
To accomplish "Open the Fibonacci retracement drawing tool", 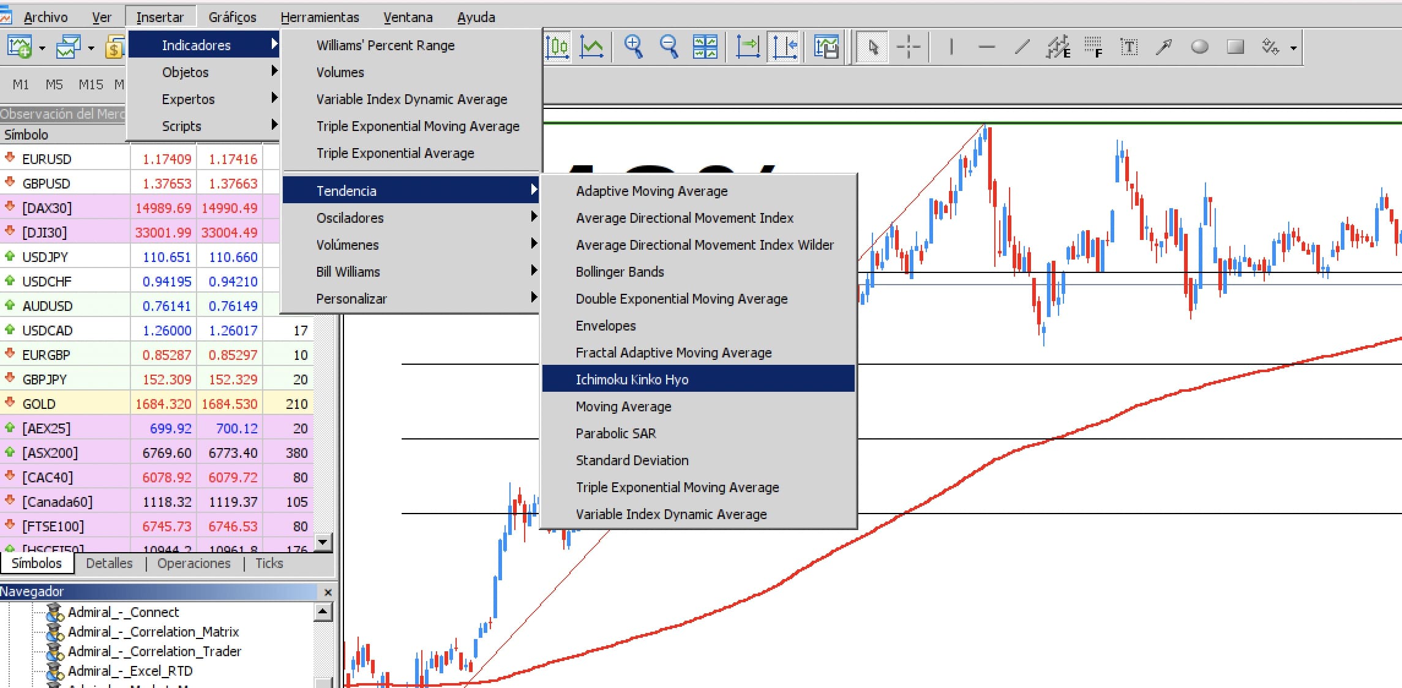I will [x=1093, y=46].
